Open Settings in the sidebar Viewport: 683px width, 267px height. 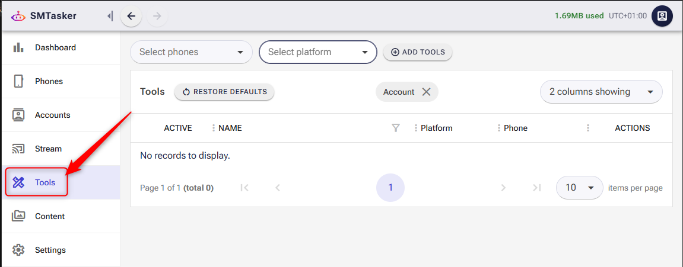(50, 250)
